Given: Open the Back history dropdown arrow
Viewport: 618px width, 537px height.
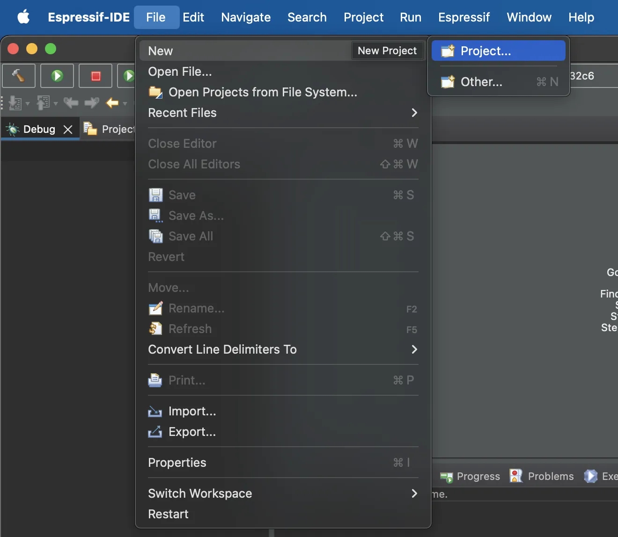Looking at the screenshot, I should (x=125, y=103).
